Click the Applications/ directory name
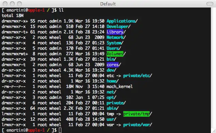The height and width of the screenshot is (133, 216). coord(122,21)
